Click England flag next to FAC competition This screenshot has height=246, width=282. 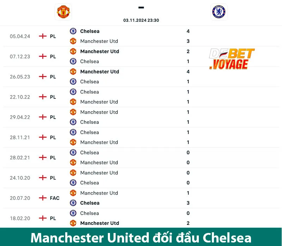point(43,198)
